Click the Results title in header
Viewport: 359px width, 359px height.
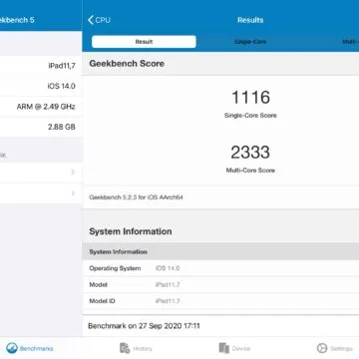point(250,20)
